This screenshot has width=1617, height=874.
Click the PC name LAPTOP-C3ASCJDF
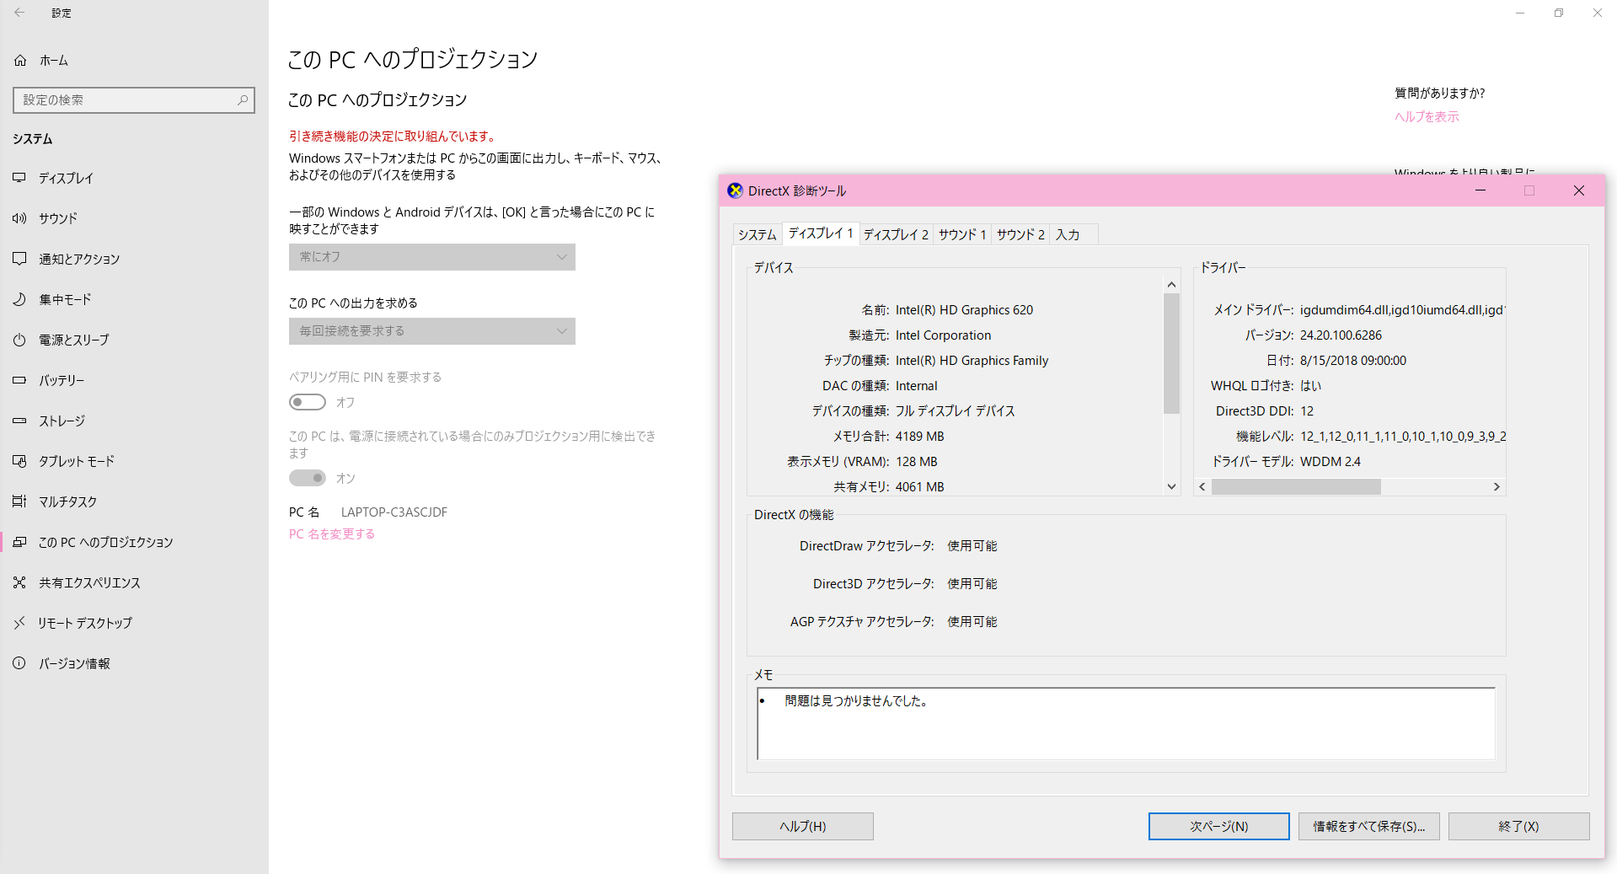coord(394,512)
